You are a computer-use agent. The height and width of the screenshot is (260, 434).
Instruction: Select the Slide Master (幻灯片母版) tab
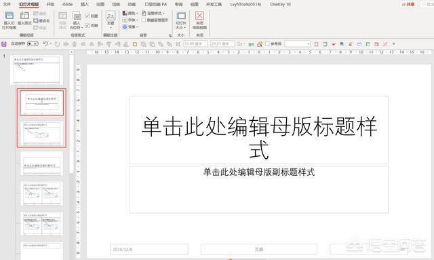click(28, 4)
